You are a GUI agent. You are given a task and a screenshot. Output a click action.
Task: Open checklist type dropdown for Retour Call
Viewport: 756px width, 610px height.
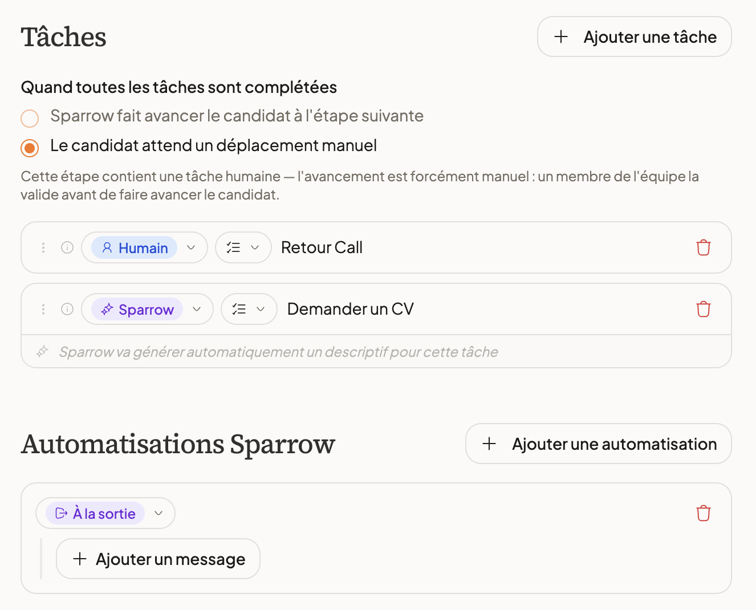pyautogui.click(x=243, y=247)
